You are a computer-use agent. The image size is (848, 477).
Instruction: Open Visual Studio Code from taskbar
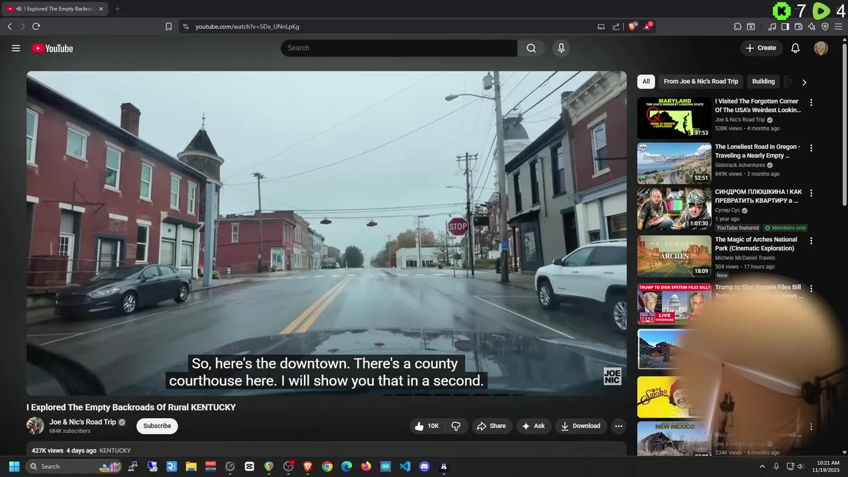pyautogui.click(x=405, y=466)
